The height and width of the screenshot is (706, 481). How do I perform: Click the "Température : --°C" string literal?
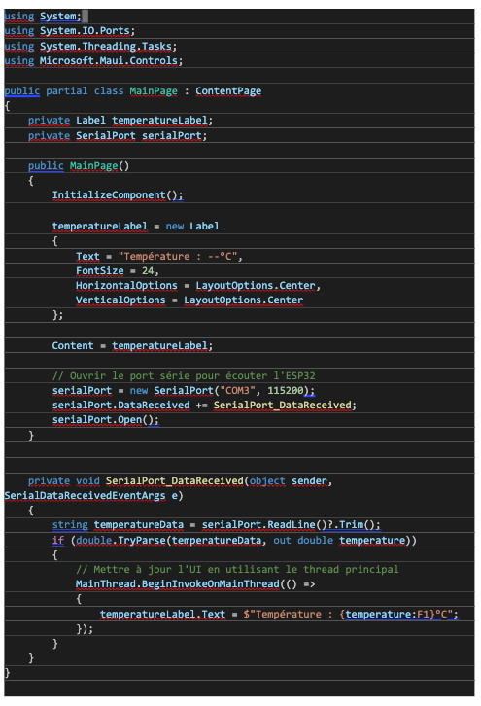(x=178, y=256)
